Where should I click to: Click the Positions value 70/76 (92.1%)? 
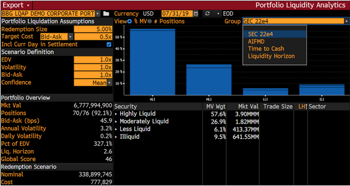[92, 113]
